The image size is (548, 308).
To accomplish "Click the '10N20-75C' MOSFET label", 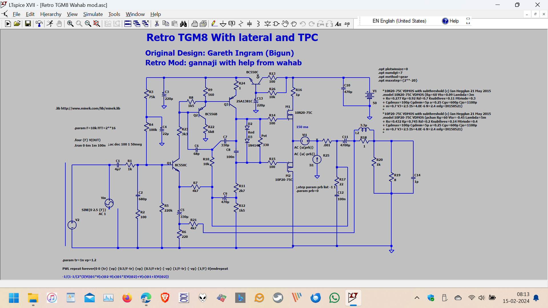I will click(x=303, y=113).
